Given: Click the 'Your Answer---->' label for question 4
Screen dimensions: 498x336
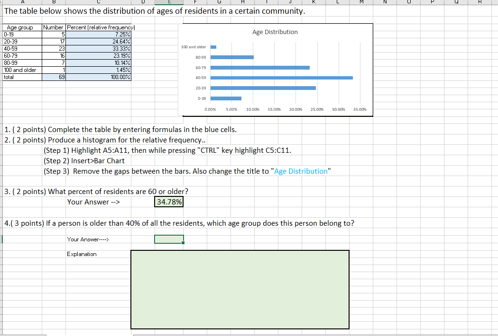Looking at the screenshot, I should point(88,239).
